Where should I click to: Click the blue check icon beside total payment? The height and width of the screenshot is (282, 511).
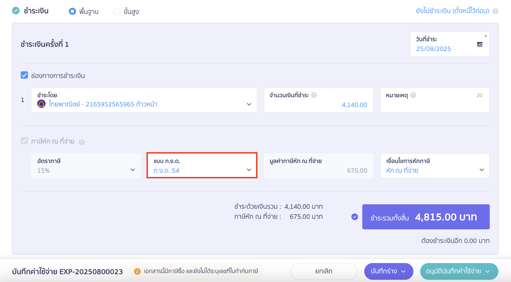coord(355,217)
